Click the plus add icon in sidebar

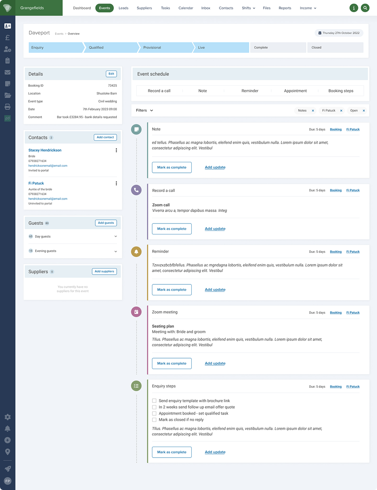pyautogui.click(x=7, y=440)
